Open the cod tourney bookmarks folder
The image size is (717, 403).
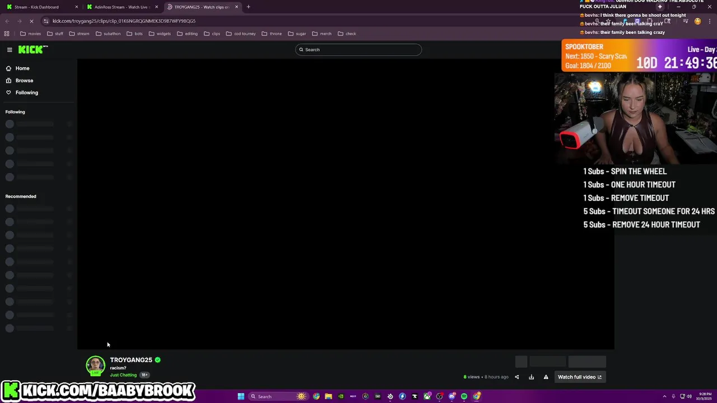241,34
